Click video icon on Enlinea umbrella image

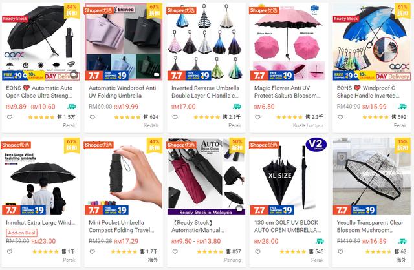coord(157,75)
